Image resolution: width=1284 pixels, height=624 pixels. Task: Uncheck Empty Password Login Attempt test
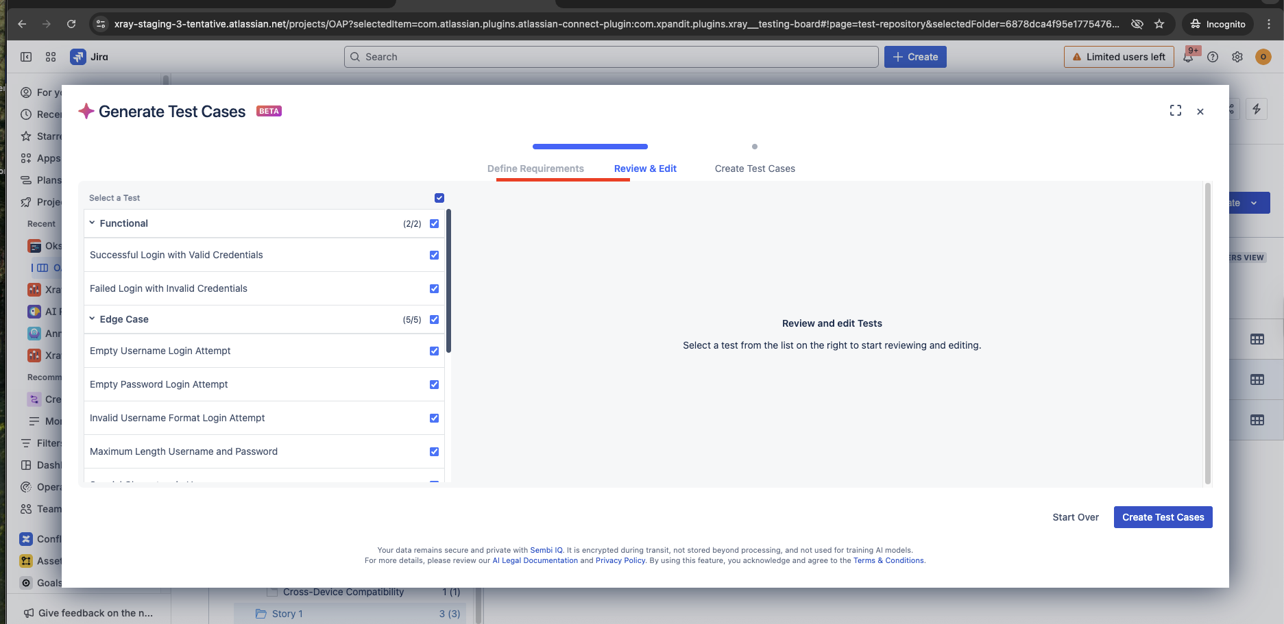tap(434, 385)
